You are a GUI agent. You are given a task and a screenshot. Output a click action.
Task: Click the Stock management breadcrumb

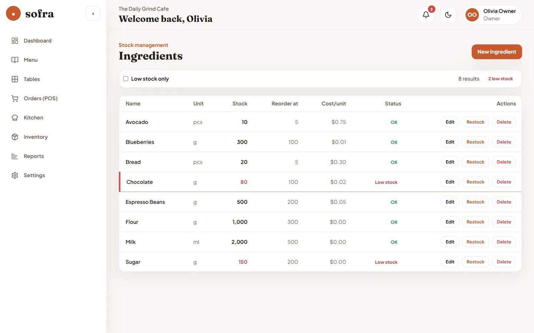(x=144, y=45)
